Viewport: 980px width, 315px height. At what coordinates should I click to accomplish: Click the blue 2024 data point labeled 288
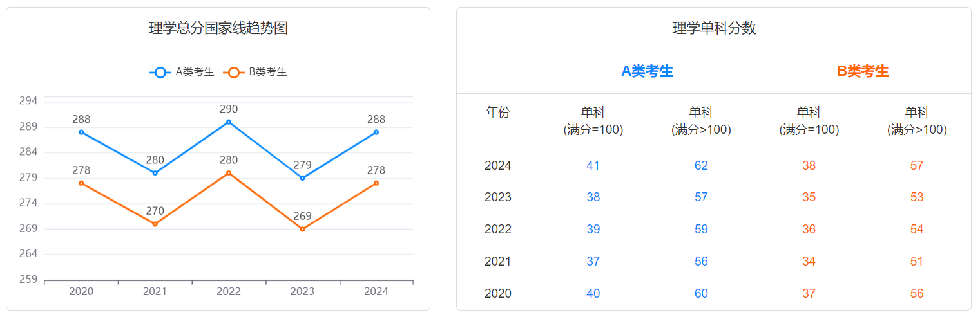376,132
